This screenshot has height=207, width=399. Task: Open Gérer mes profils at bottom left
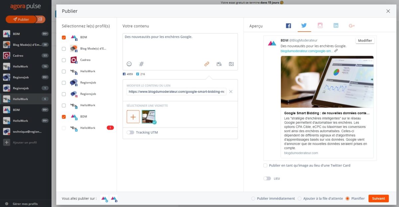coord(26,204)
